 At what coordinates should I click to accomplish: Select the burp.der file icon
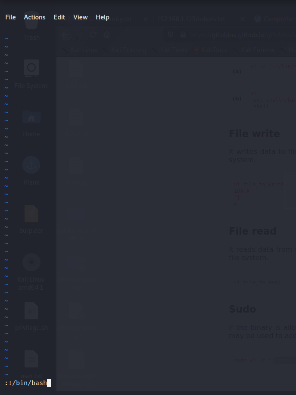(31, 214)
